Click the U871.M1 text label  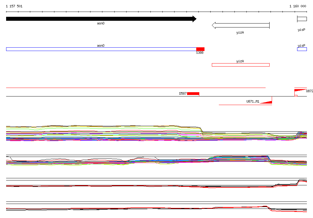pyautogui.click(x=253, y=102)
